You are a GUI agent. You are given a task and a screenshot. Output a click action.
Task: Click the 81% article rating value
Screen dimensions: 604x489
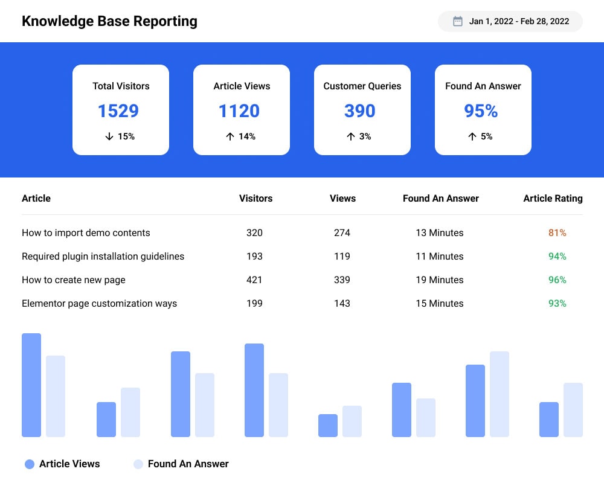(557, 232)
